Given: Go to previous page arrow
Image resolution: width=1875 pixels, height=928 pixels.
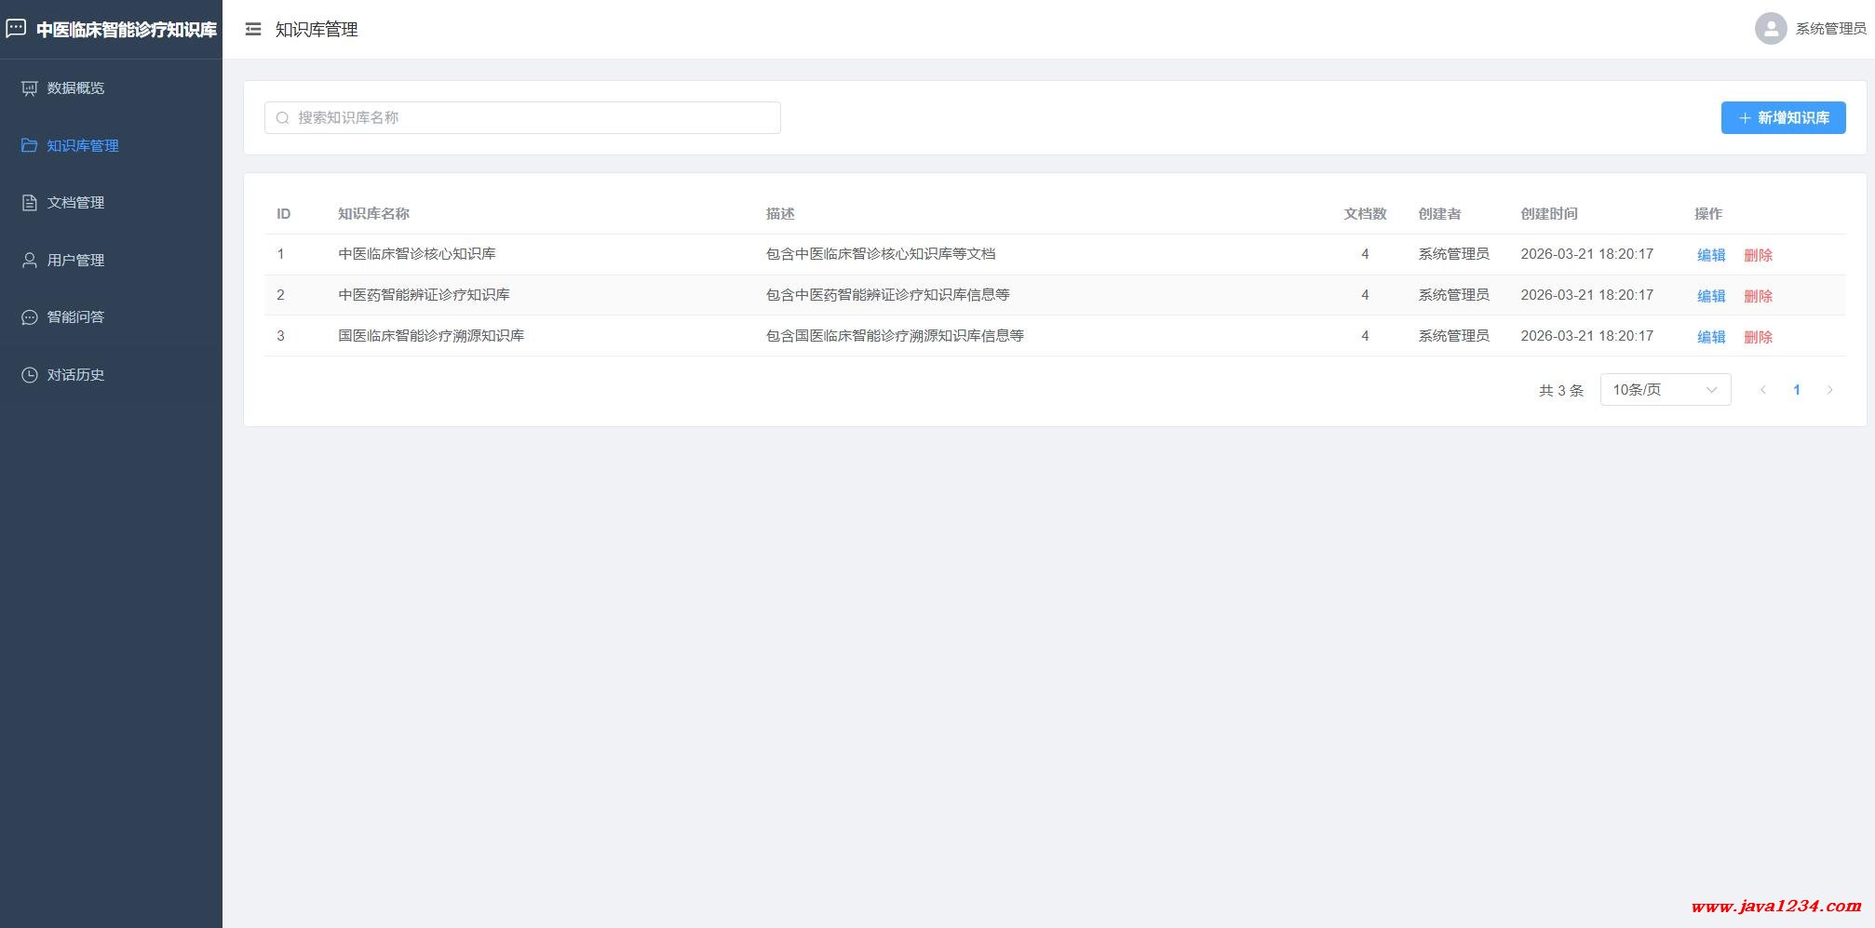Looking at the screenshot, I should point(1762,390).
